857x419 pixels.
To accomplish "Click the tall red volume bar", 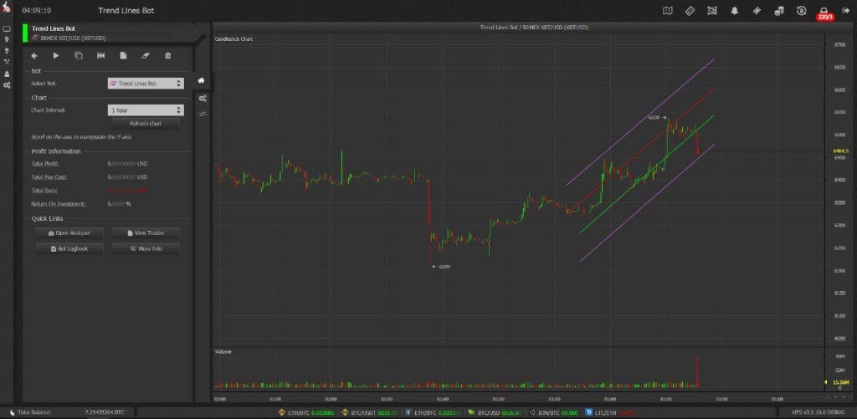I will 697,372.
